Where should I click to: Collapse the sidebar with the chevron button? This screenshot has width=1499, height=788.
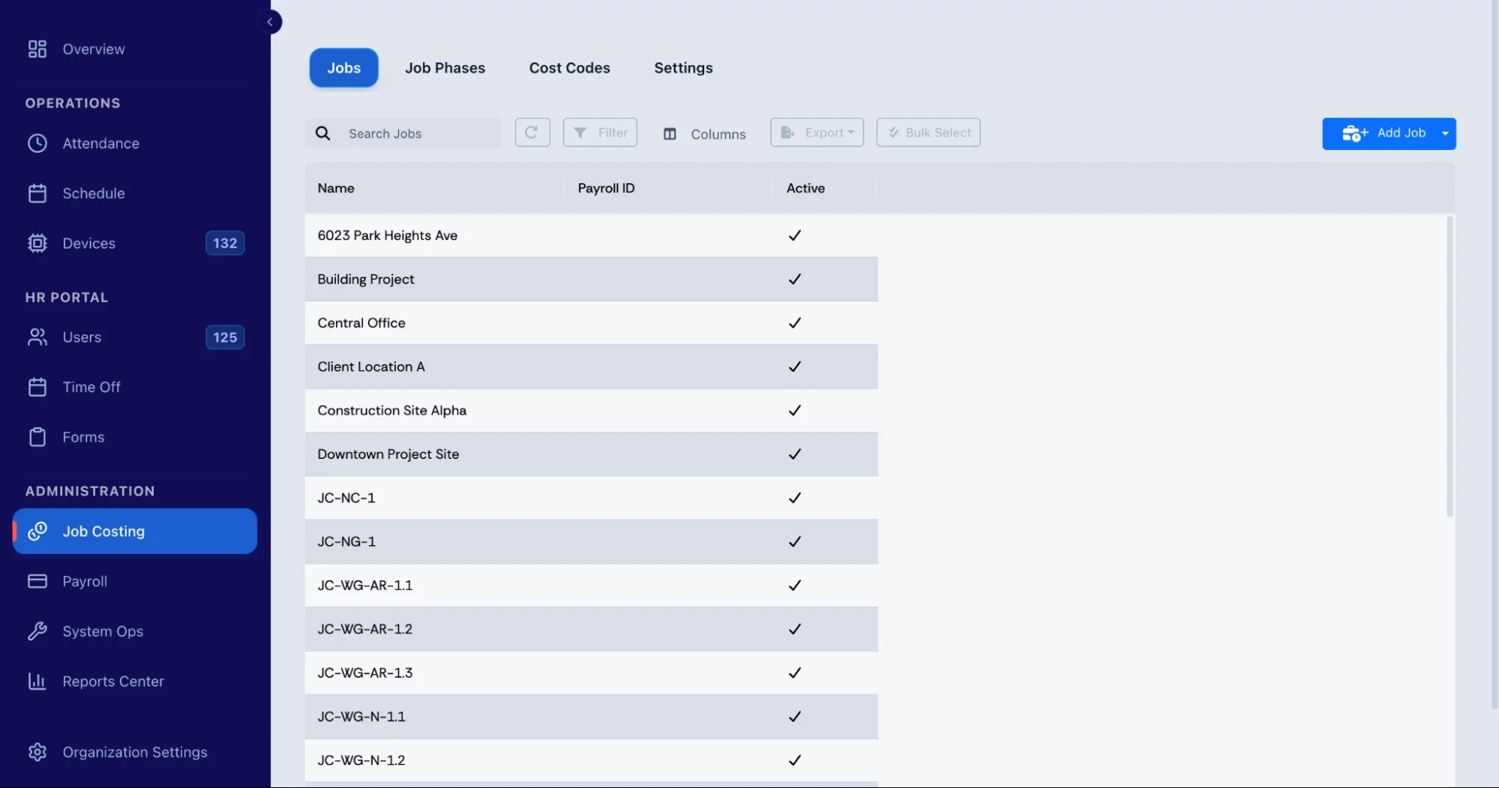270,22
